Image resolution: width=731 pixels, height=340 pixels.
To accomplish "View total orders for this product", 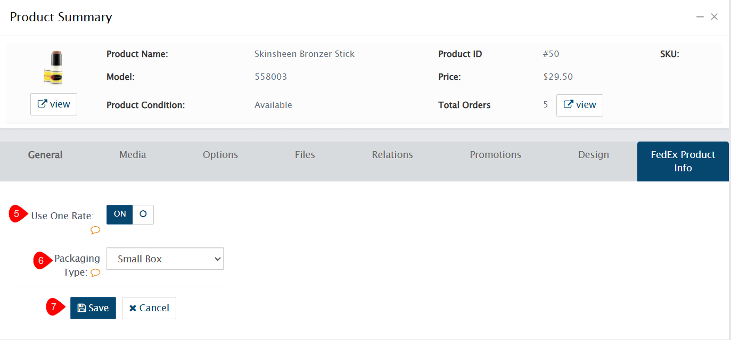I will pos(580,105).
